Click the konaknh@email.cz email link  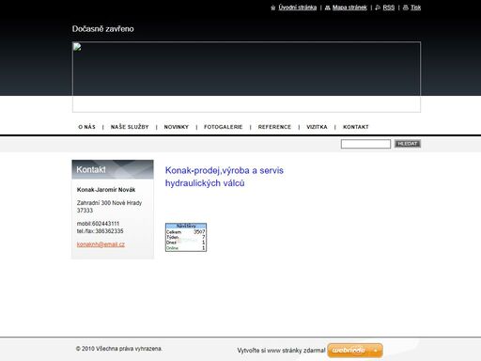[101, 244]
